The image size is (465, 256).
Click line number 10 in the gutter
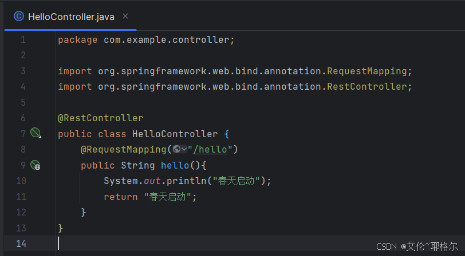21,181
